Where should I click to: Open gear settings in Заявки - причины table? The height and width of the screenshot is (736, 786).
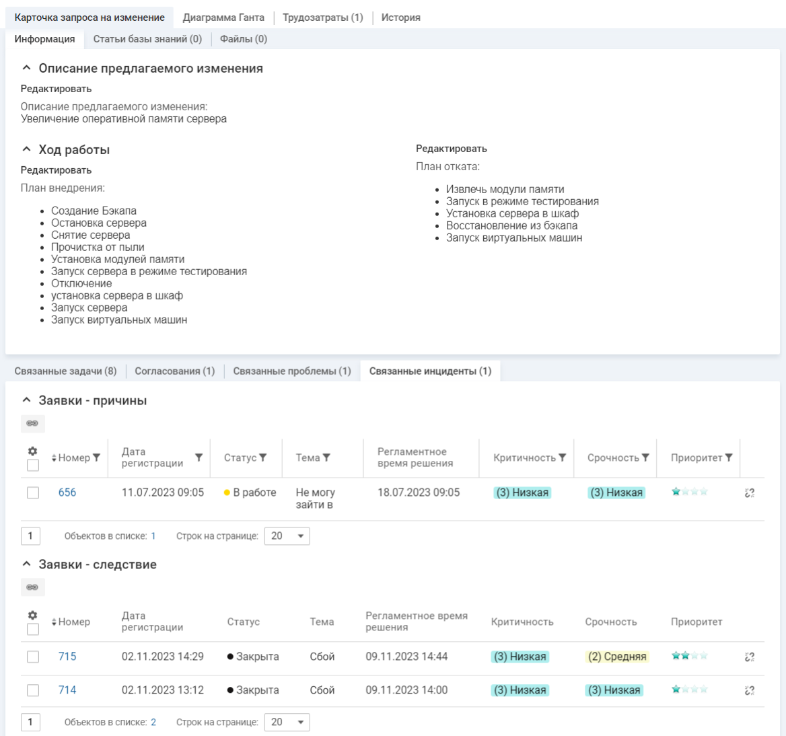pos(32,451)
